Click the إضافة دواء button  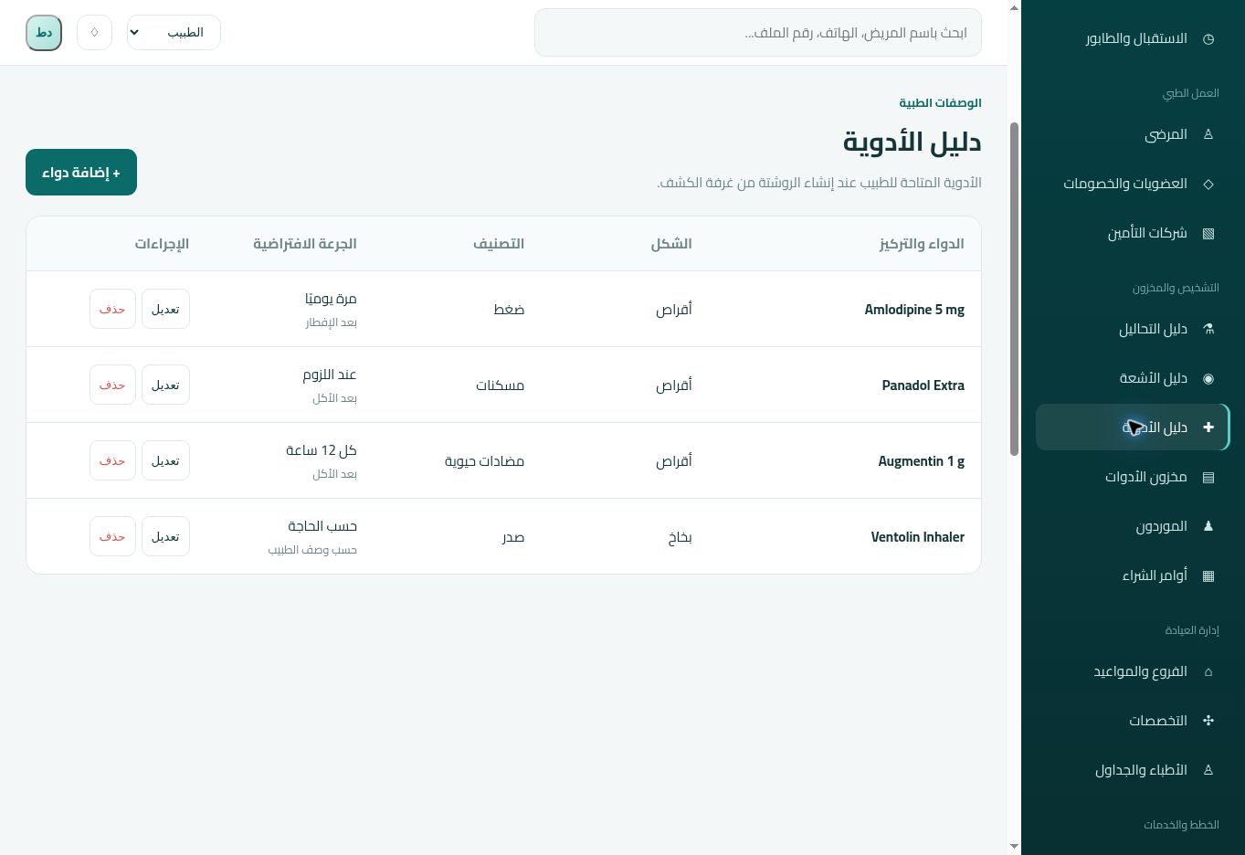coord(81,173)
